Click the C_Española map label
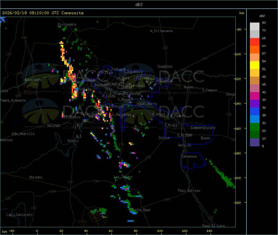The height and width of the screenshot is (235, 278). 133,72
